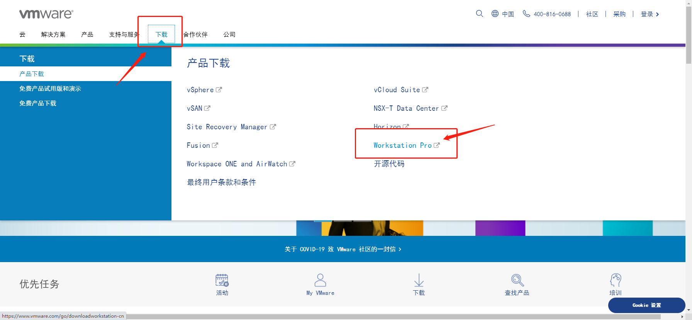Click external link icon beside NSX-T Data Center
692x320 pixels.
[x=444, y=108]
